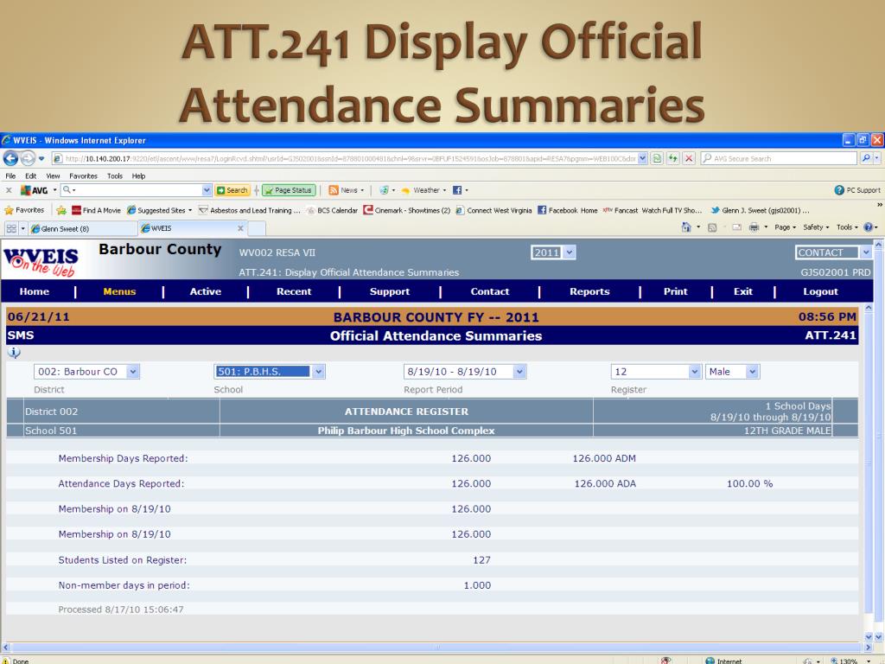Click the Facebook icon in AVG toolbar
The height and width of the screenshot is (664, 885).
point(457,190)
